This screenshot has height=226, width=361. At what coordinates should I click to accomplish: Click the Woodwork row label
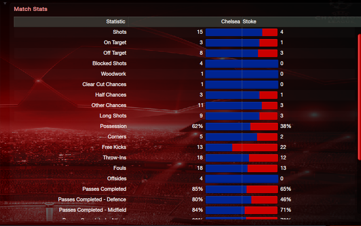coord(113,74)
